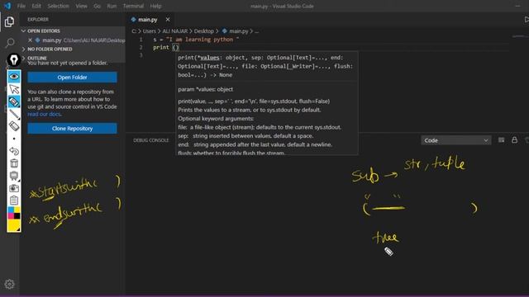Click the Desktop breadcrumb segment
Screen dimensions: 529x297
click(204, 31)
